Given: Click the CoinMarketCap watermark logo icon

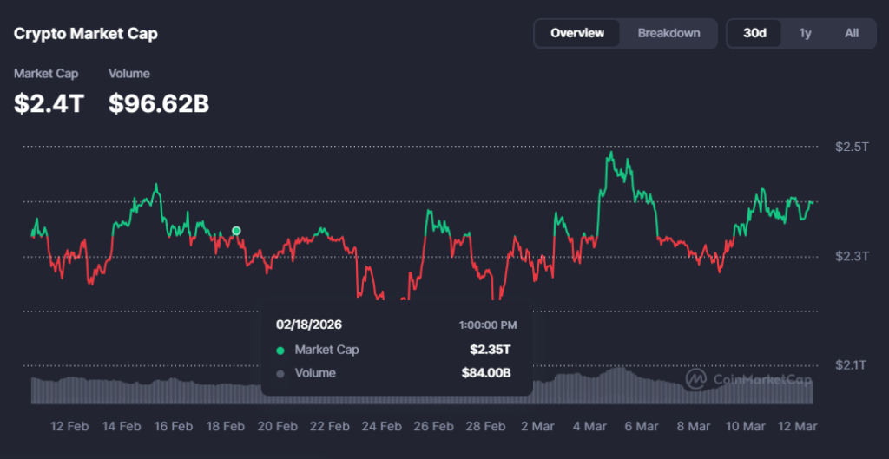Looking at the screenshot, I should click(695, 379).
